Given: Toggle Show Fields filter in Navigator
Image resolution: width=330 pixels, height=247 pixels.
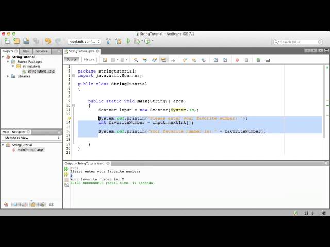Looking at the screenshot, I should tap(15, 204).
